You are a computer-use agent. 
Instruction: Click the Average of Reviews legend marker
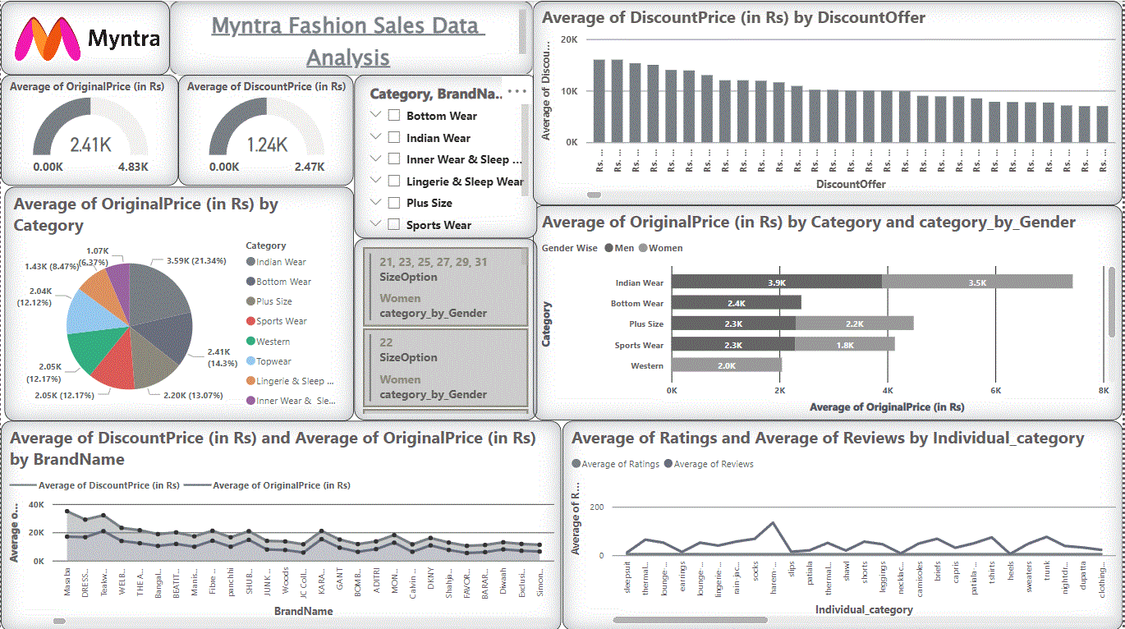pos(668,464)
